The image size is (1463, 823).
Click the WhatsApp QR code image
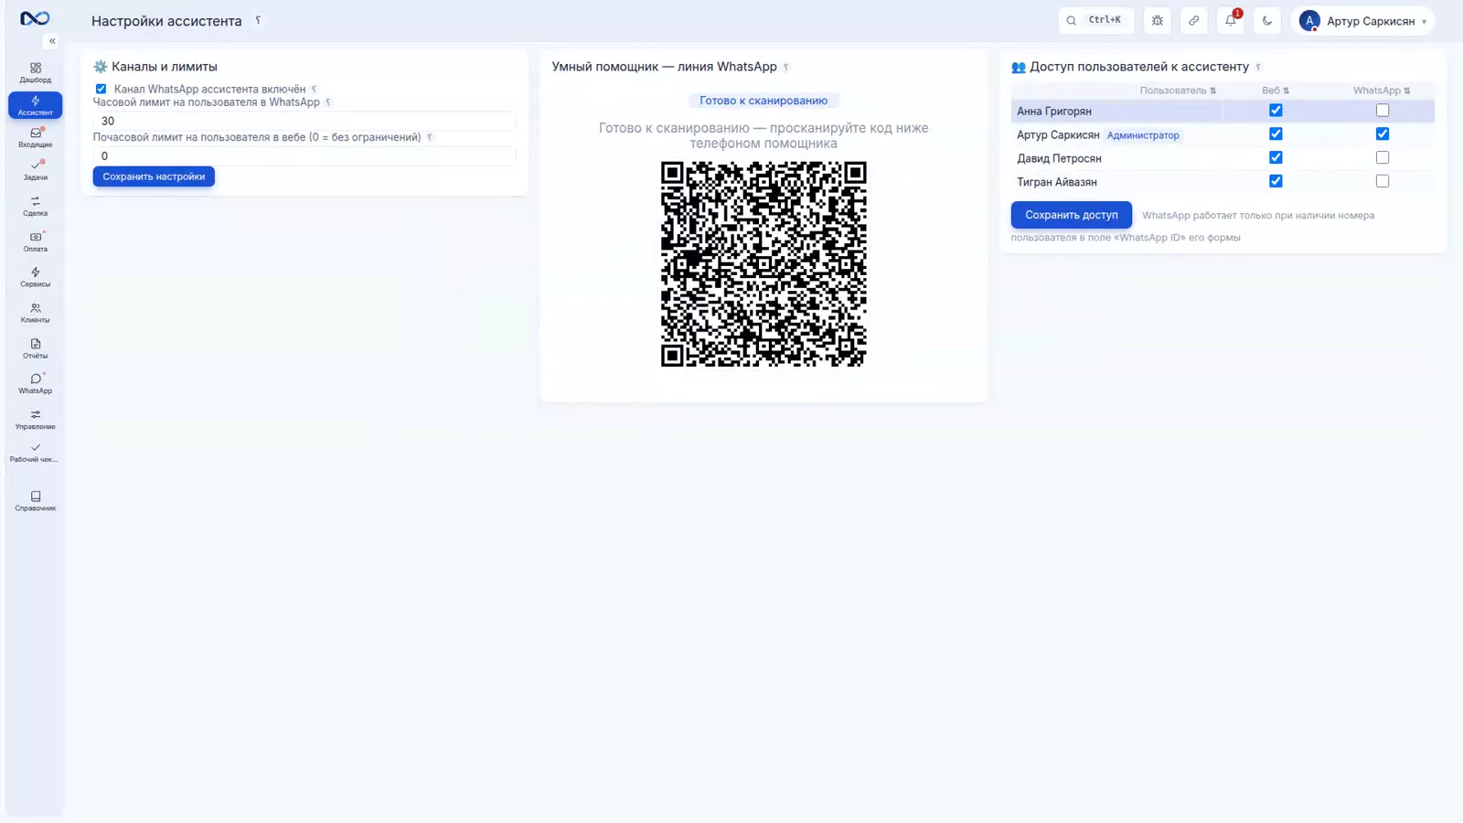tap(764, 264)
